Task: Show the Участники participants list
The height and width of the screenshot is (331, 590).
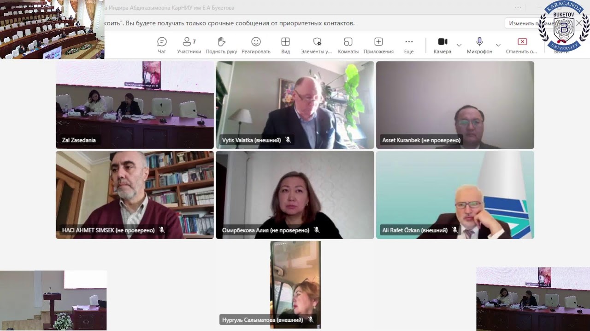Action: point(189,45)
